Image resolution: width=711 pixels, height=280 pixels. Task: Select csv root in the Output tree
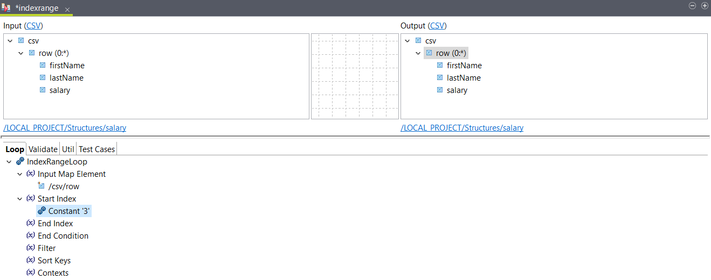click(431, 41)
